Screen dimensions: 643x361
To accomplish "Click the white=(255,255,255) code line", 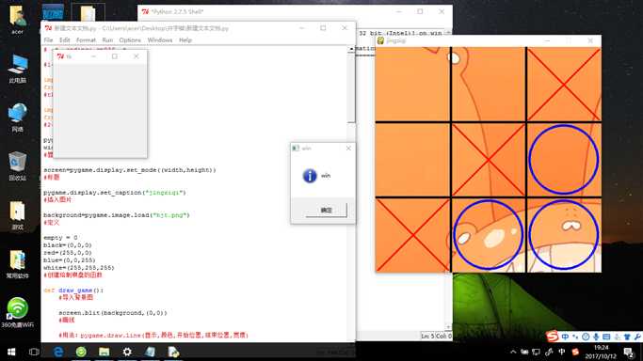I will [79, 268].
